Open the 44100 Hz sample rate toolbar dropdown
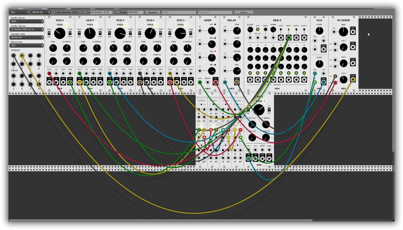This screenshot has width=403, height=230. 41,12
